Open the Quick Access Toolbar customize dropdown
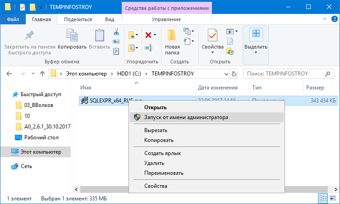This screenshot has height=204, width=340. click(x=41, y=7)
